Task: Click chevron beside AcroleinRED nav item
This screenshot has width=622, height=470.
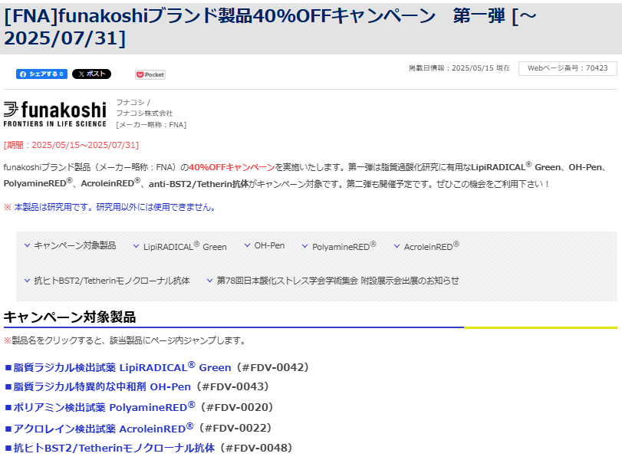Action: click(x=397, y=246)
